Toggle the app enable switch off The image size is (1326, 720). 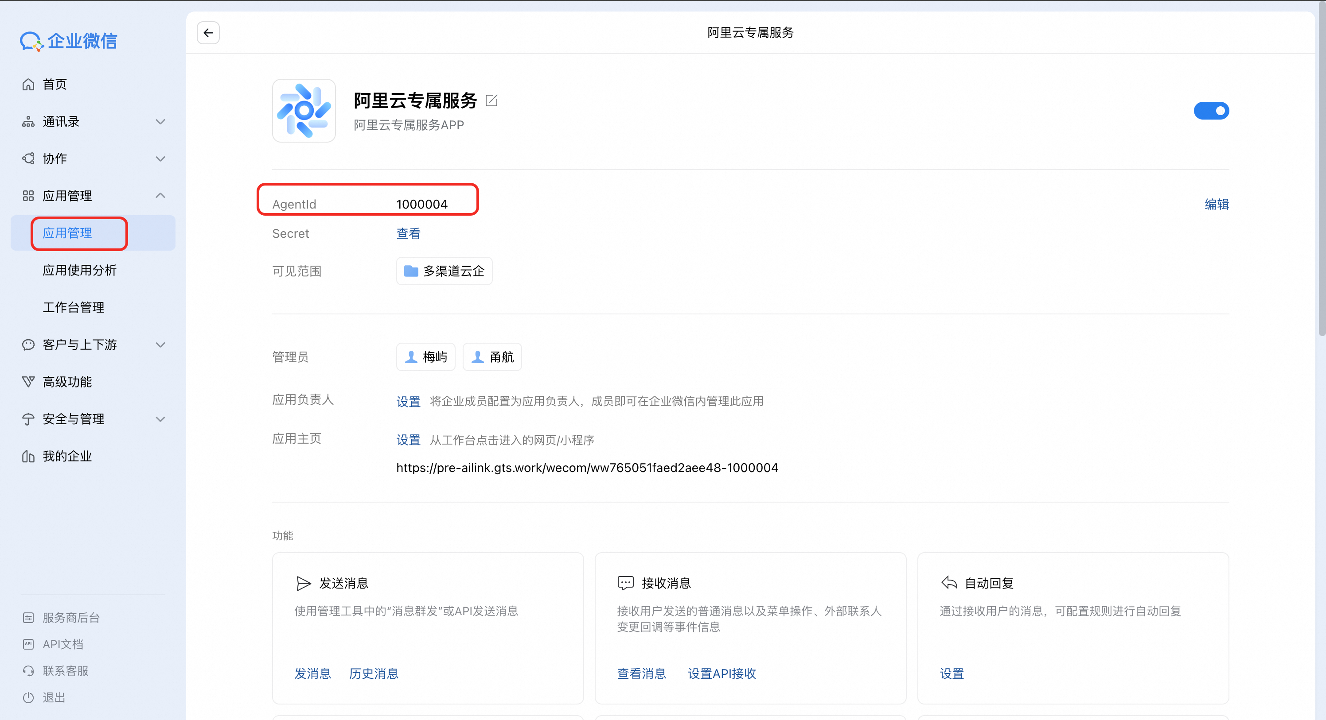(1211, 111)
